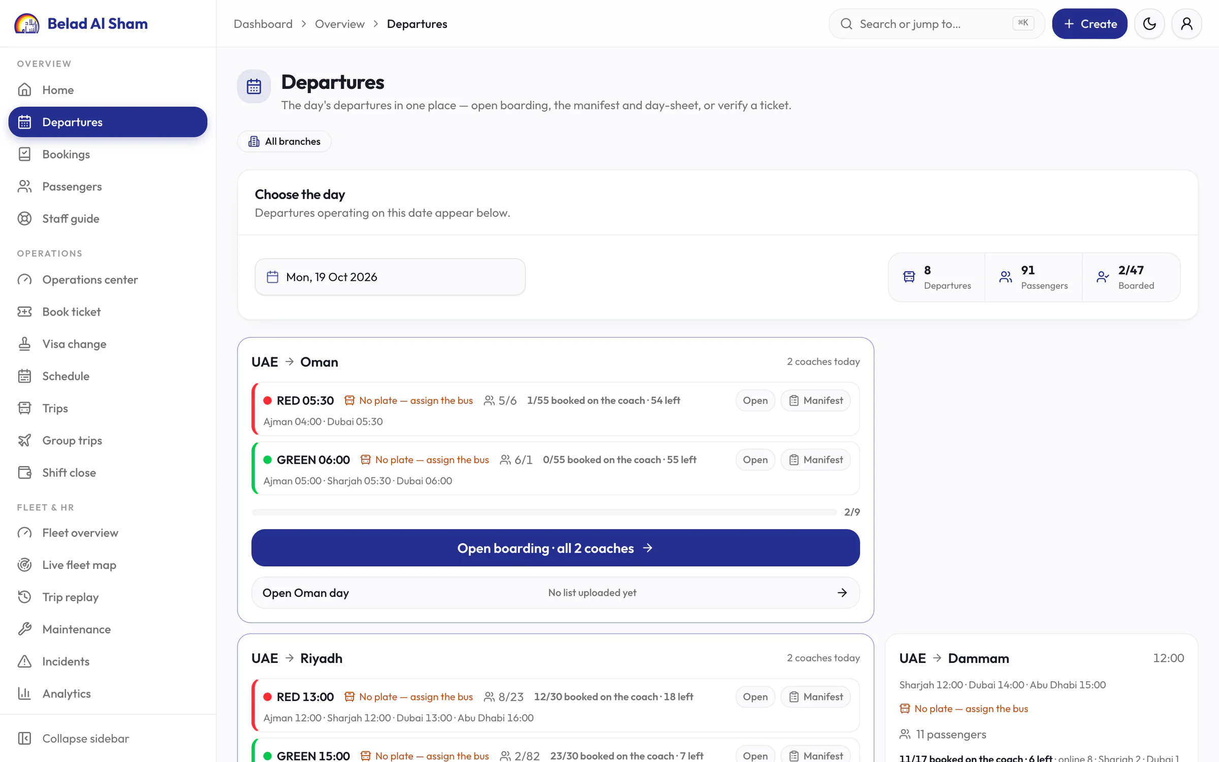Screen dimensions: 1219x762
Task: Go to Overview breadcrumb
Action: (340, 24)
